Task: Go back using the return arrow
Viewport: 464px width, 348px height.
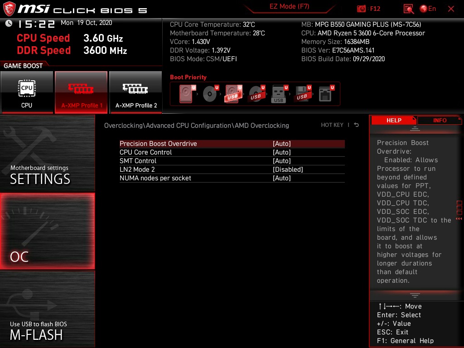Action: [x=356, y=125]
